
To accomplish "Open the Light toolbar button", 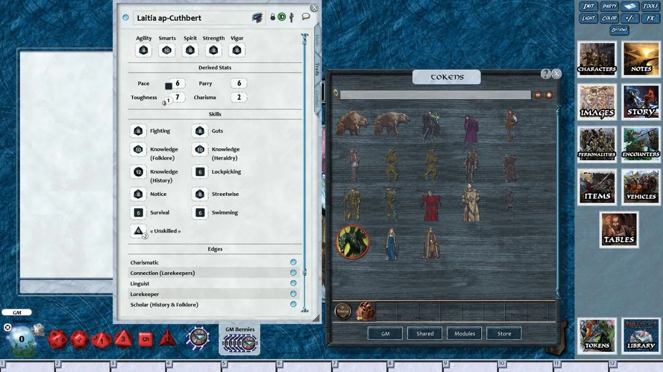I will [x=588, y=18].
